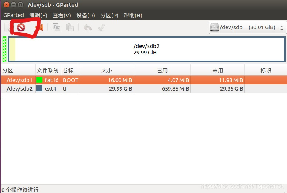Click the 大小 column header
The height and width of the screenshot is (193, 287).
(107, 70)
